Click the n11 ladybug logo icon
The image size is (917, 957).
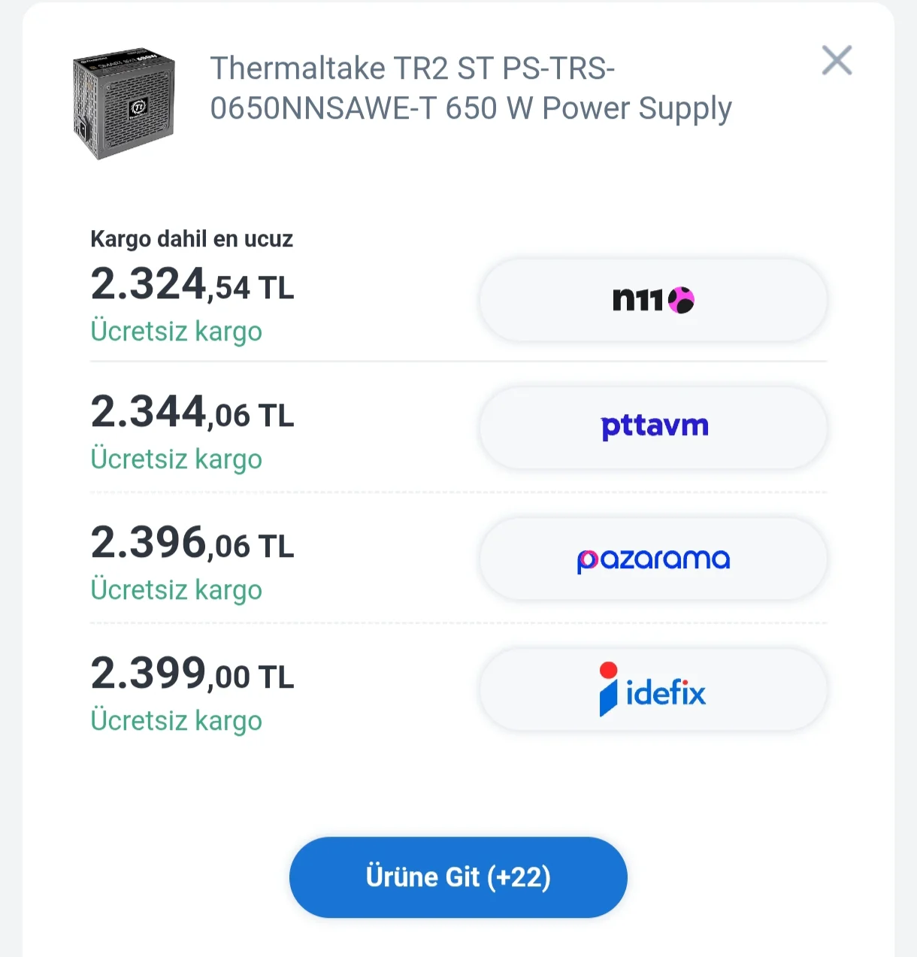coord(681,301)
